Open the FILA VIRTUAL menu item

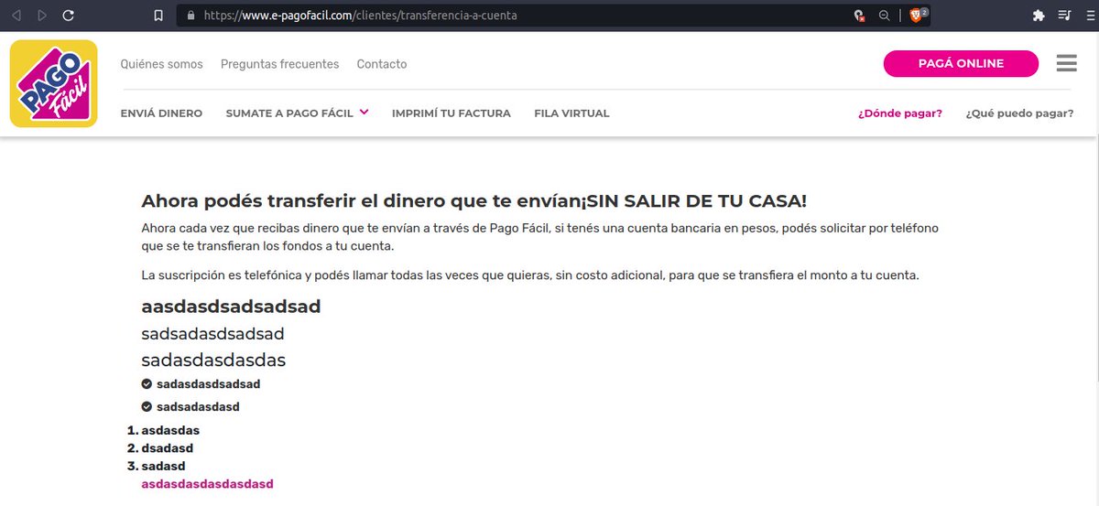point(572,113)
